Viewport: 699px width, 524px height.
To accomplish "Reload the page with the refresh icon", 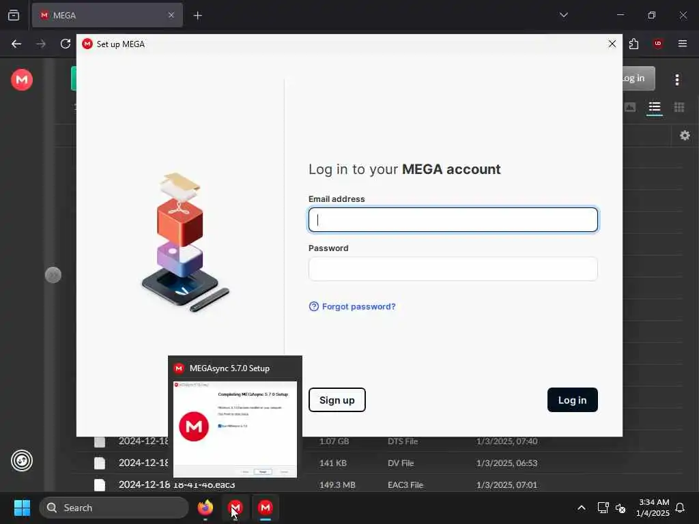I will [x=66, y=44].
